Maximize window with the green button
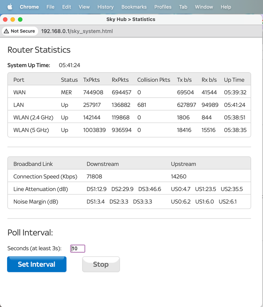 click(x=20, y=19)
